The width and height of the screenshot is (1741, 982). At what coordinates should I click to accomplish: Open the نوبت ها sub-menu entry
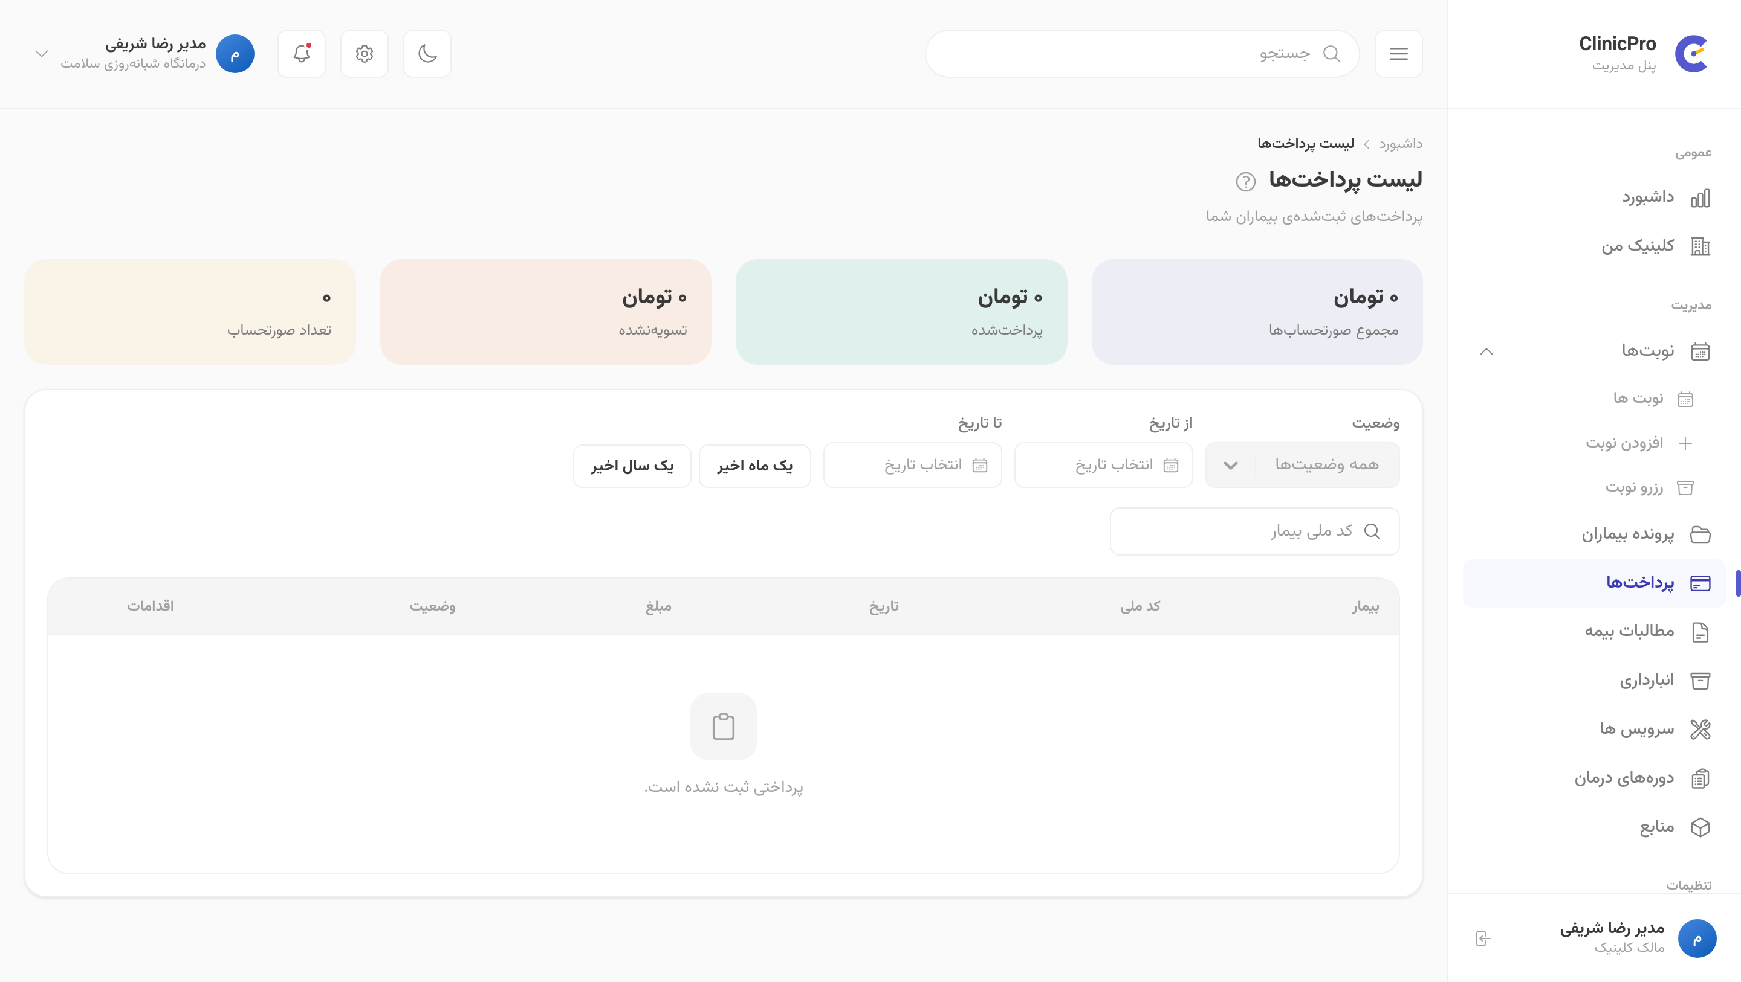[1638, 399]
